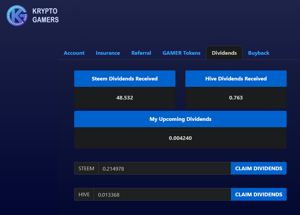Go to the GAMER Tokens tab
The width and height of the screenshot is (300, 215).
[x=181, y=53]
